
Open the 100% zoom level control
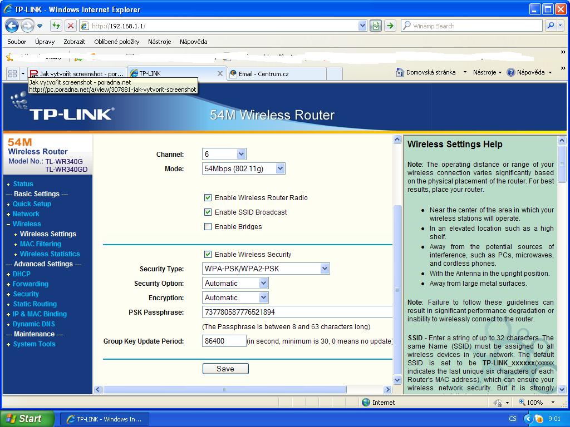(537, 403)
